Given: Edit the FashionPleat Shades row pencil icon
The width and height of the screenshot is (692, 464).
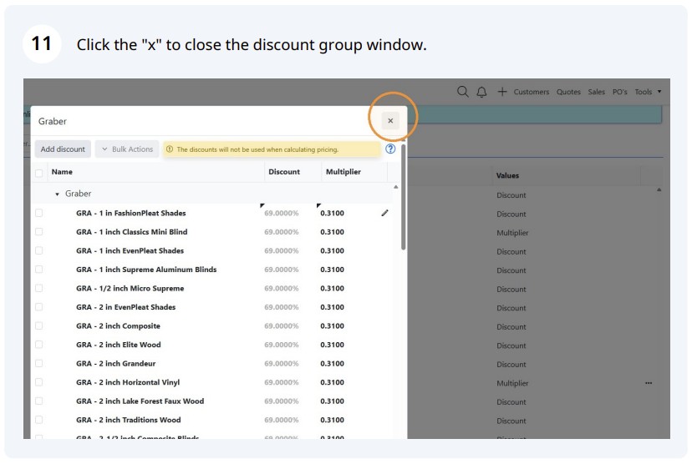Looking at the screenshot, I should click(384, 214).
